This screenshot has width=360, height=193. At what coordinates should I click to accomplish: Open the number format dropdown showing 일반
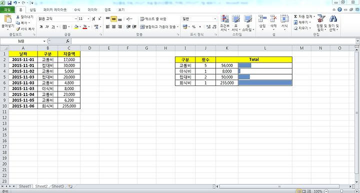215,19
